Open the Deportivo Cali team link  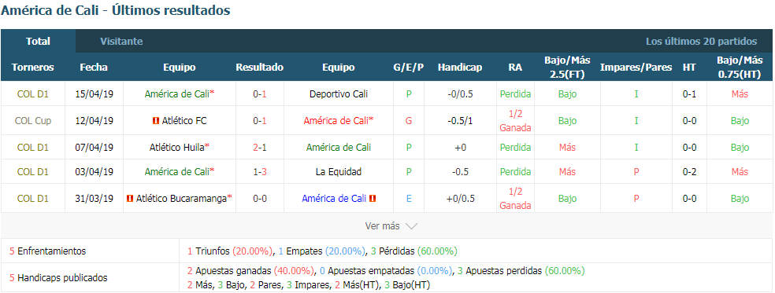tap(339, 93)
